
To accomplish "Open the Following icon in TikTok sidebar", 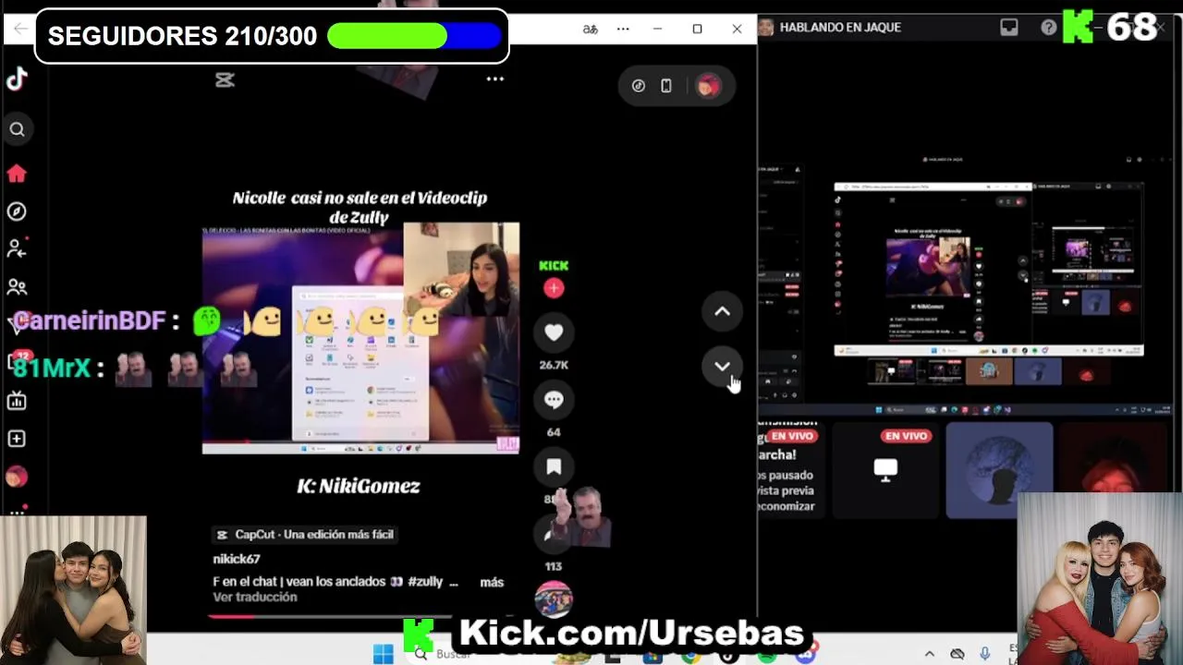I will coord(17,248).
